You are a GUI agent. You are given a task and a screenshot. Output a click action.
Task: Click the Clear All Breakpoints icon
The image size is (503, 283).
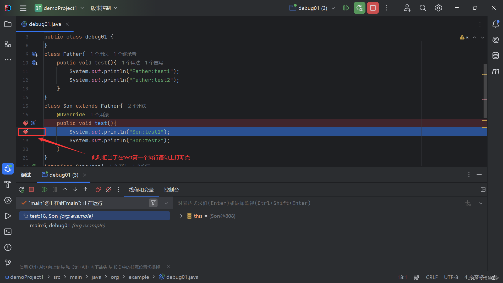[x=108, y=189]
